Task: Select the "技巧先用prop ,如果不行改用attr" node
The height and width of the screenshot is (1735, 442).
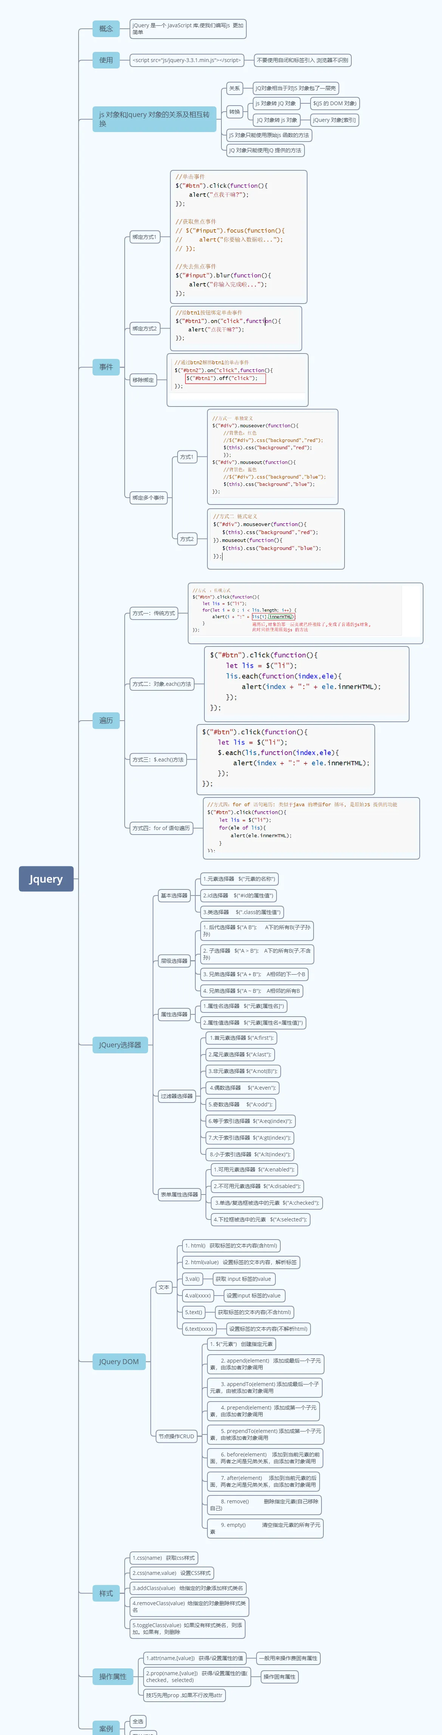Action: (x=184, y=1695)
